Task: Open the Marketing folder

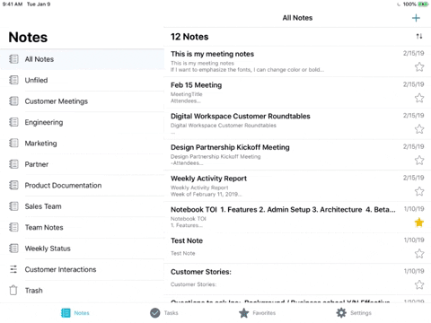Action: [82, 144]
